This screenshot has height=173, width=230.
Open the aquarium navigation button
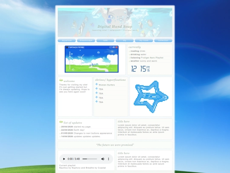point(67,40)
